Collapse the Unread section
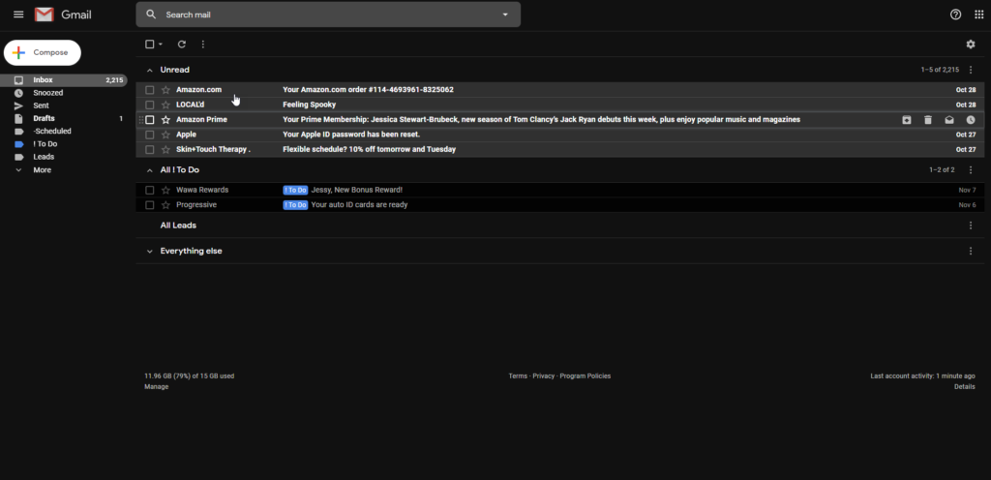This screenshot has height=480, width=991. pos(150,70)
